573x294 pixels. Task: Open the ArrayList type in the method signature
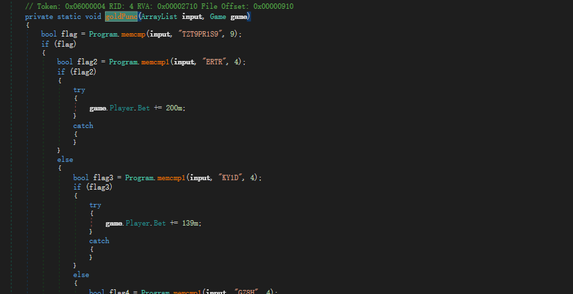159,16
